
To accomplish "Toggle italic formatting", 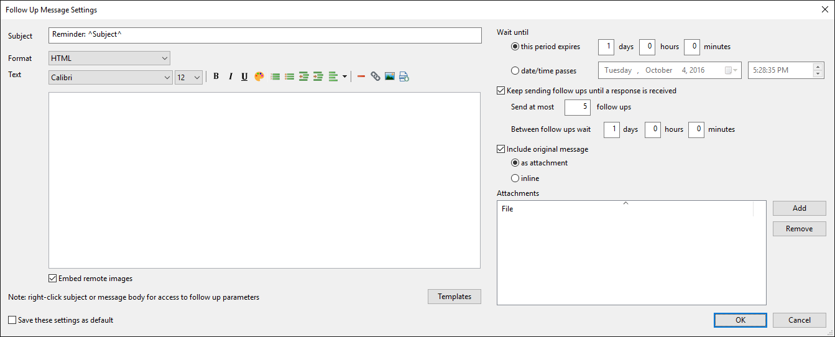I will coord(230,76).
